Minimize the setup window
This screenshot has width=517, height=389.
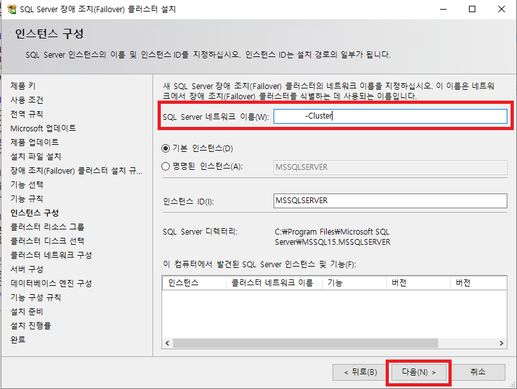[443, 9]
